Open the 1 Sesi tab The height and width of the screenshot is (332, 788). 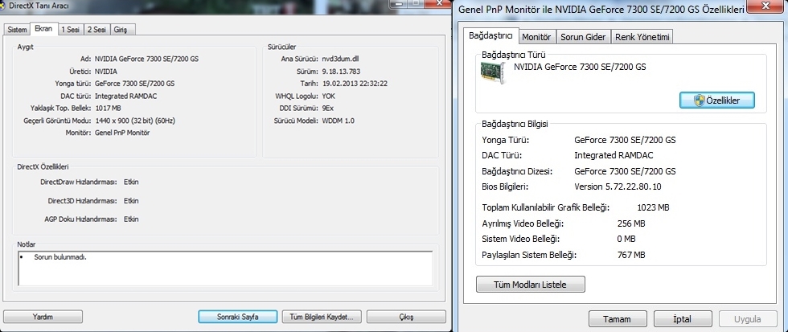point(71,30)
